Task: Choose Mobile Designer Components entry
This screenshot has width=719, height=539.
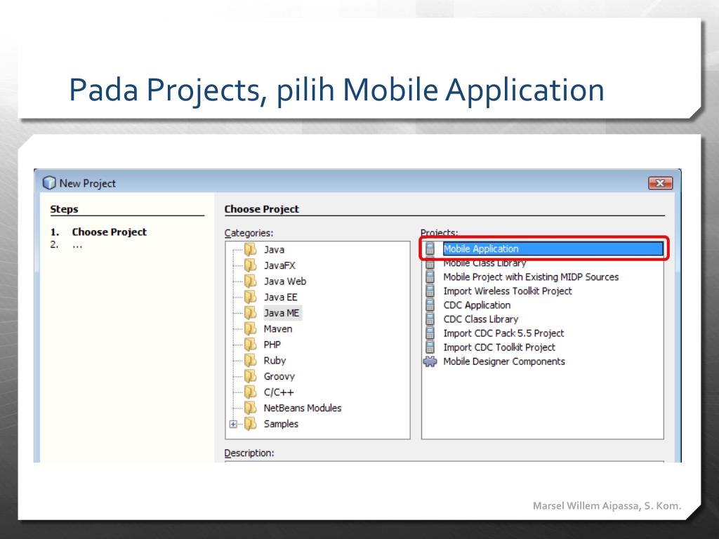Action: (504, 361)
